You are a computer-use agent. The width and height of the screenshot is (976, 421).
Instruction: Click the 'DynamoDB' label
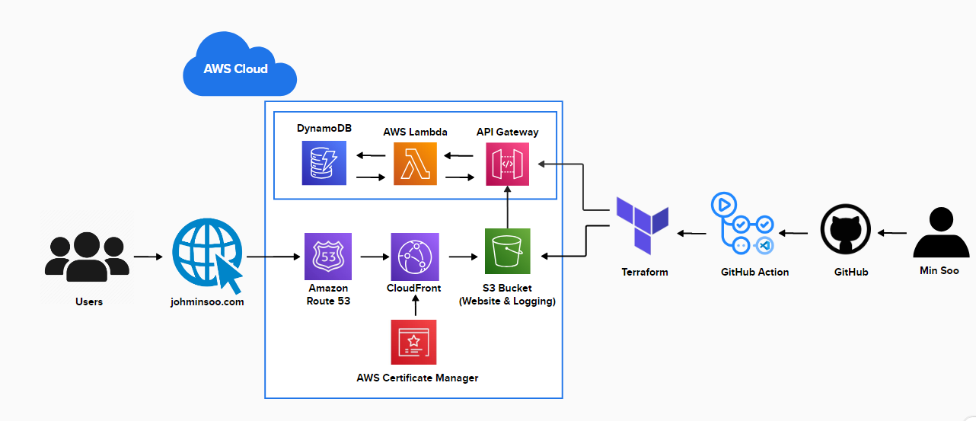click(324, 128)
